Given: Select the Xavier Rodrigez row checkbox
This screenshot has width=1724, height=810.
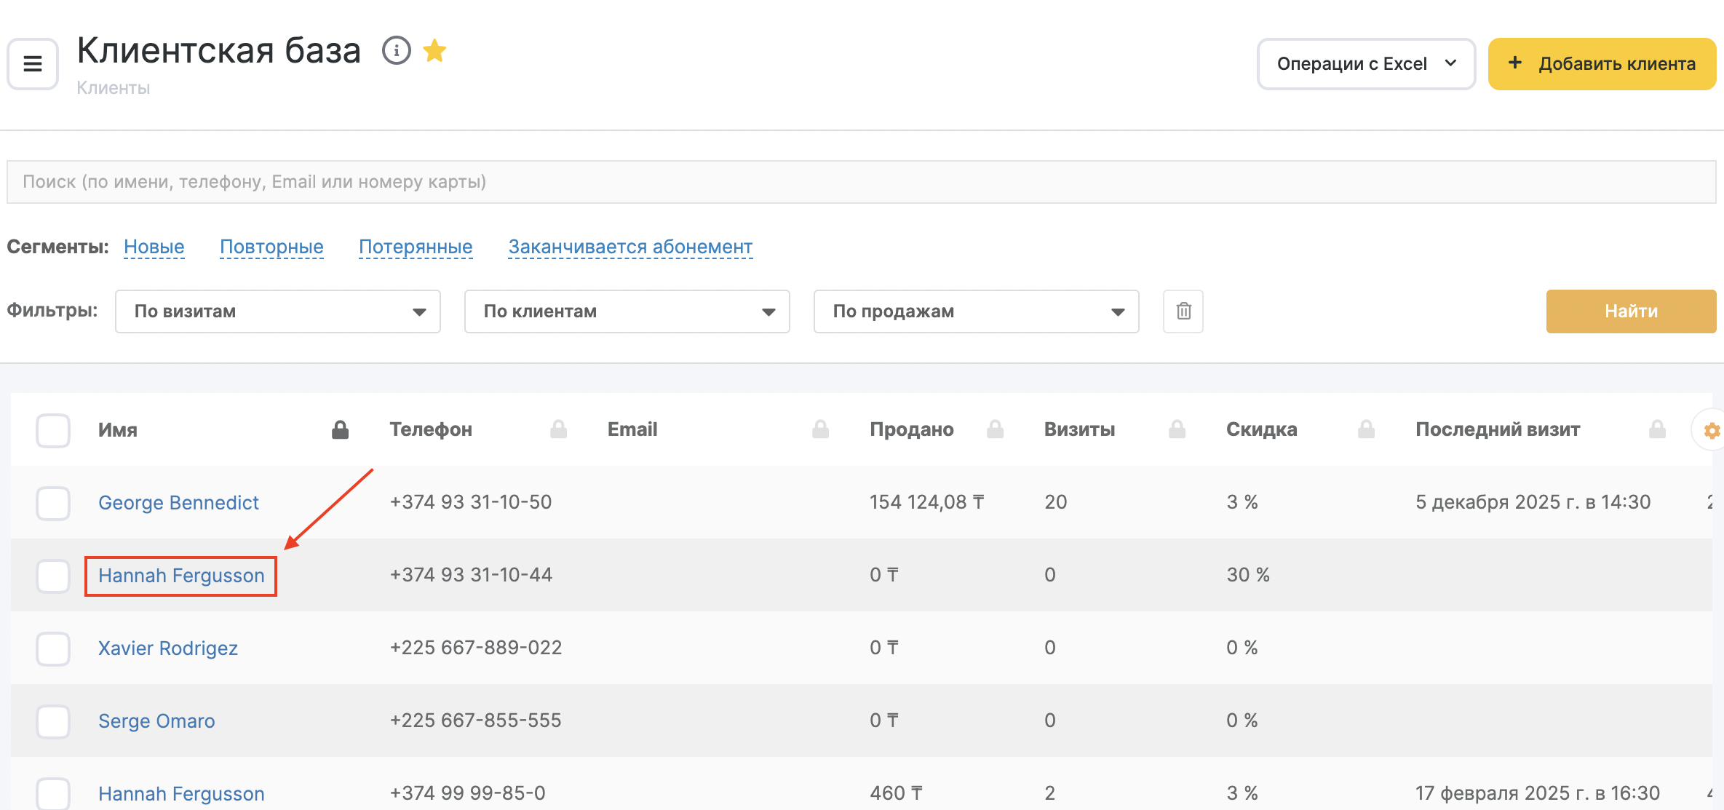Looking at the screenshot, I should [x=53, y=649].
